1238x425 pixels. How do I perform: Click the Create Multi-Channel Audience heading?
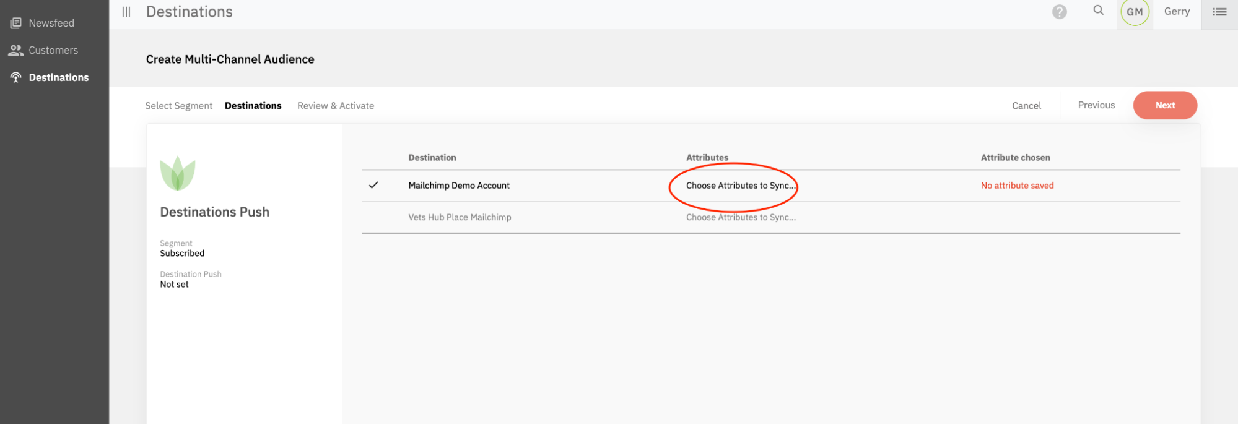point(230,59)
